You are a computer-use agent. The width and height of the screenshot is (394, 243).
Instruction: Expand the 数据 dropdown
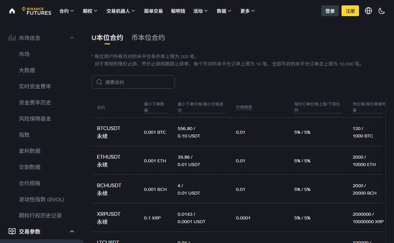tap(224, 11)
